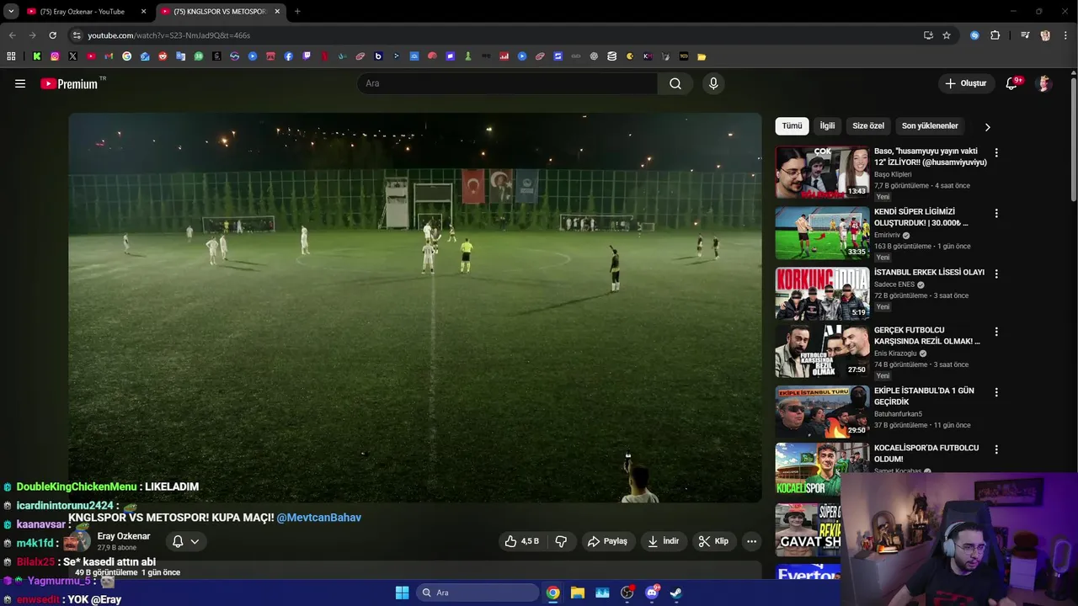This screenshot has width=1078, height=606.
Task: Open Eray Ozkenar channel link
Action: (x=124, y=536)
